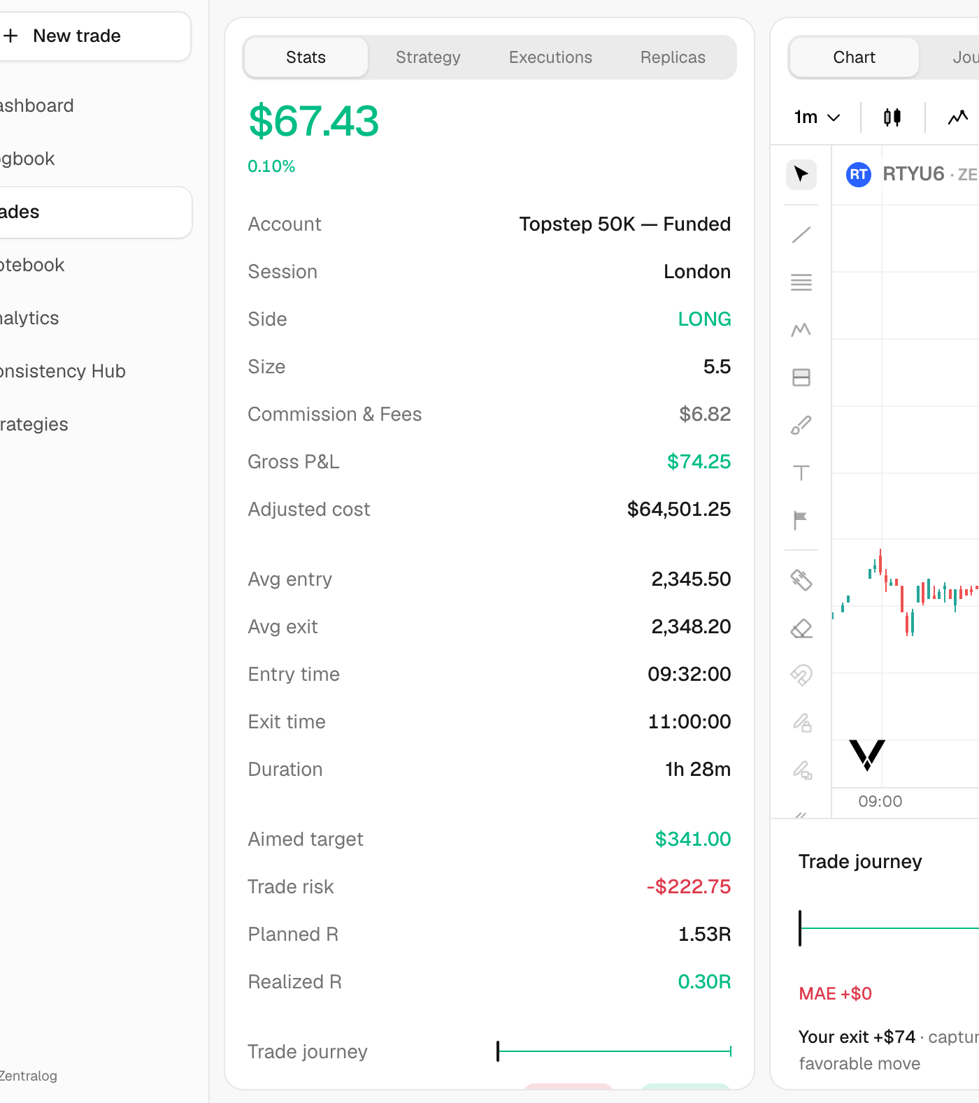979x1103 pixels.
Task: Toggle the magnet snap tool
Action: [x=801, y=675]
